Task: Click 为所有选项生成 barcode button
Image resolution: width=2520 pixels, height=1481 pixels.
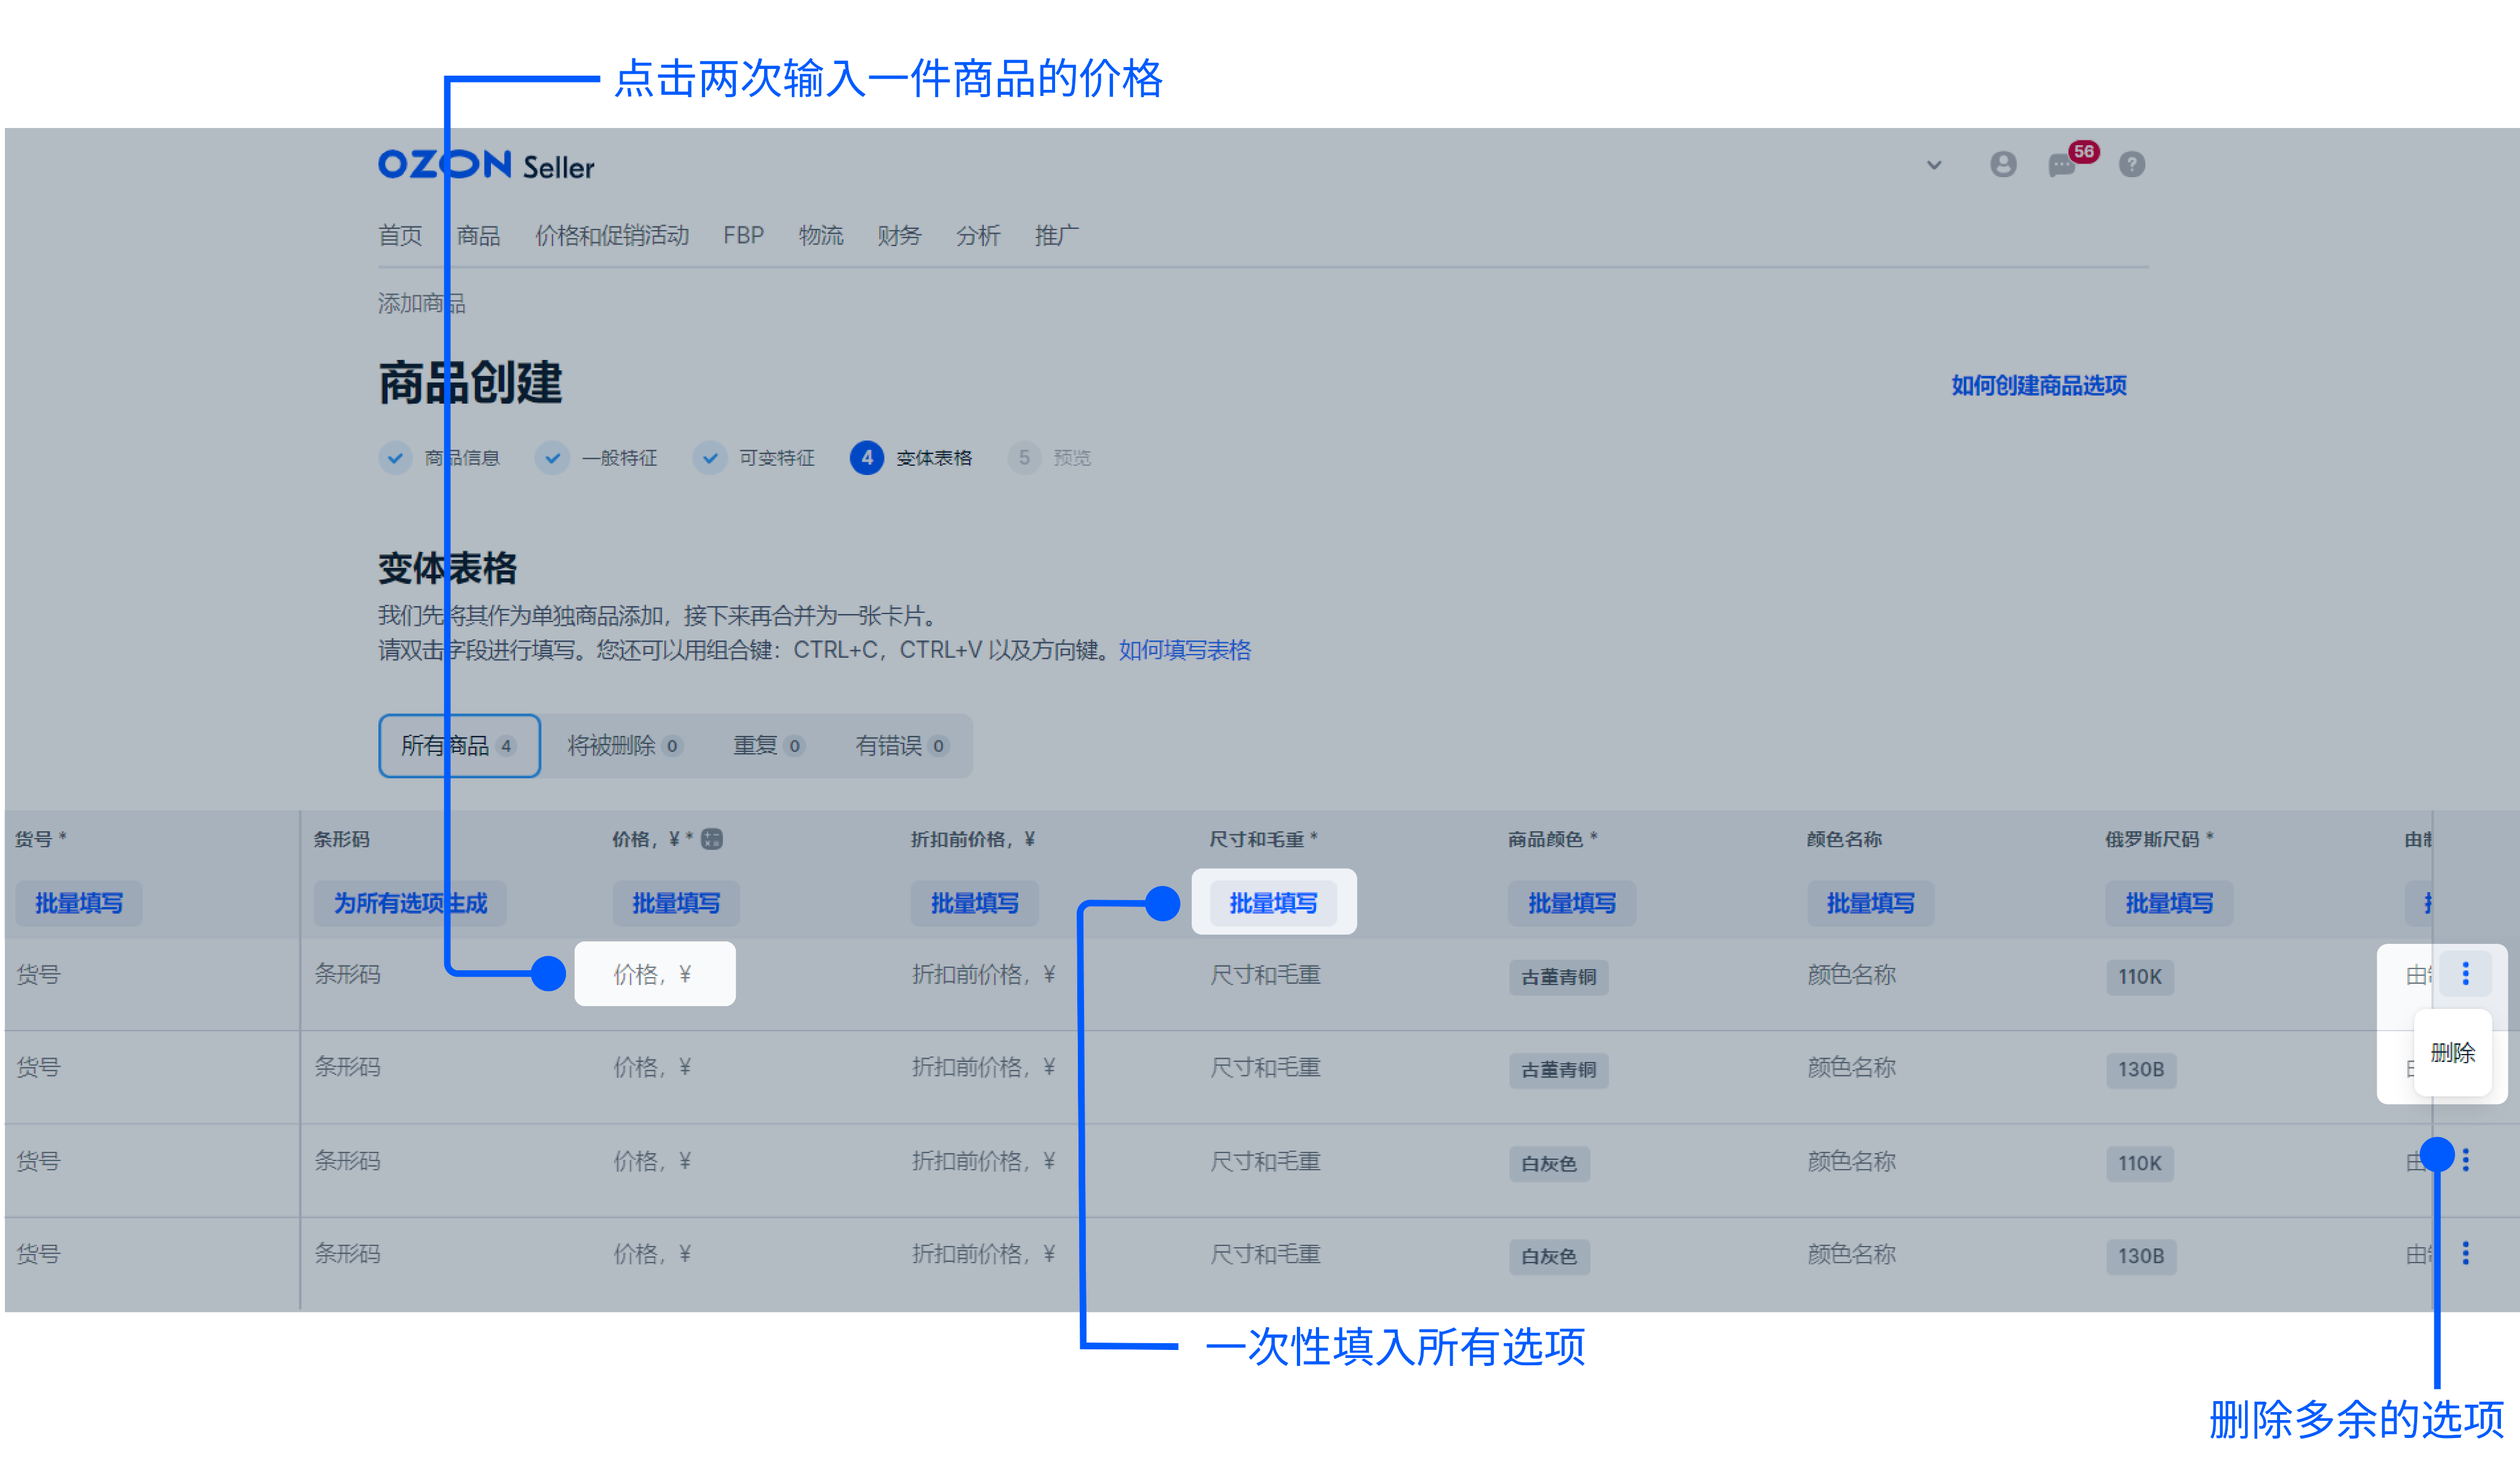Action: click(410, 903)
